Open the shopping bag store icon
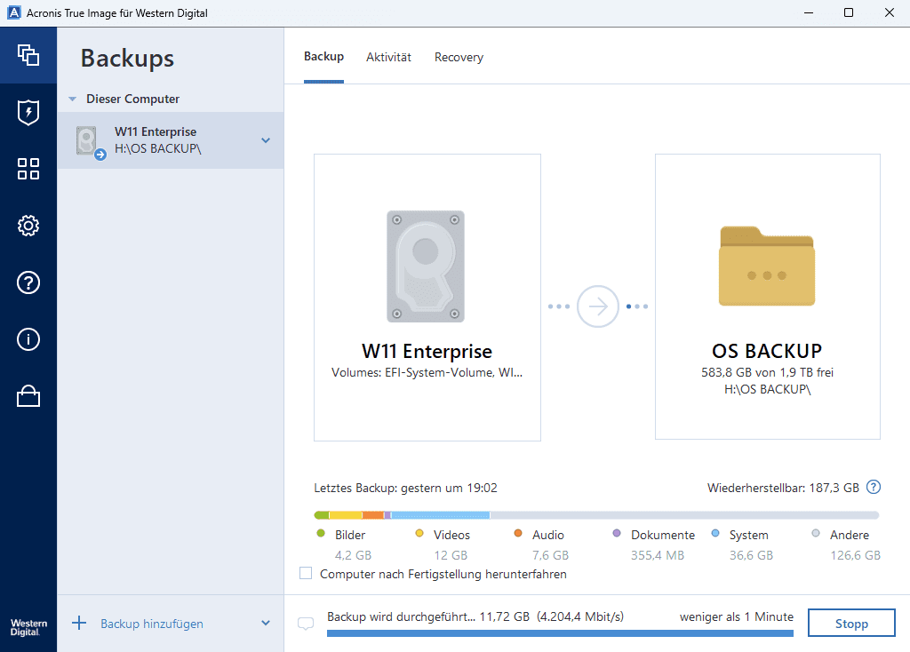Screen dimensions: 910x652 click(28, 396)
